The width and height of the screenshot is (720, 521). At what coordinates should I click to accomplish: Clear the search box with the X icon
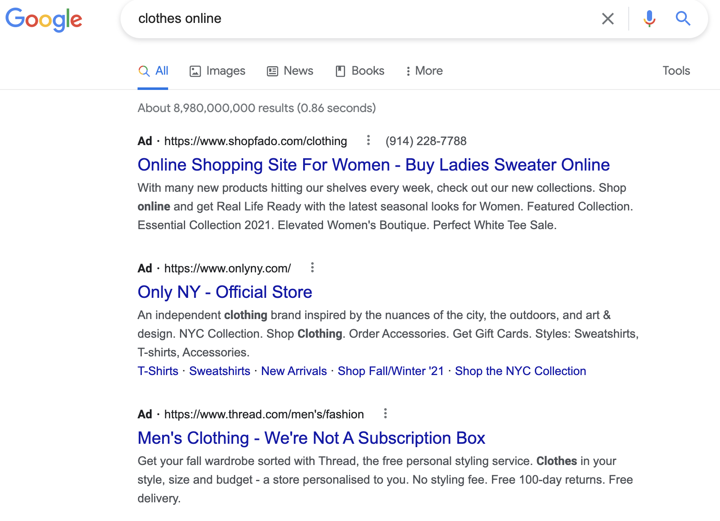click(608, 19)
